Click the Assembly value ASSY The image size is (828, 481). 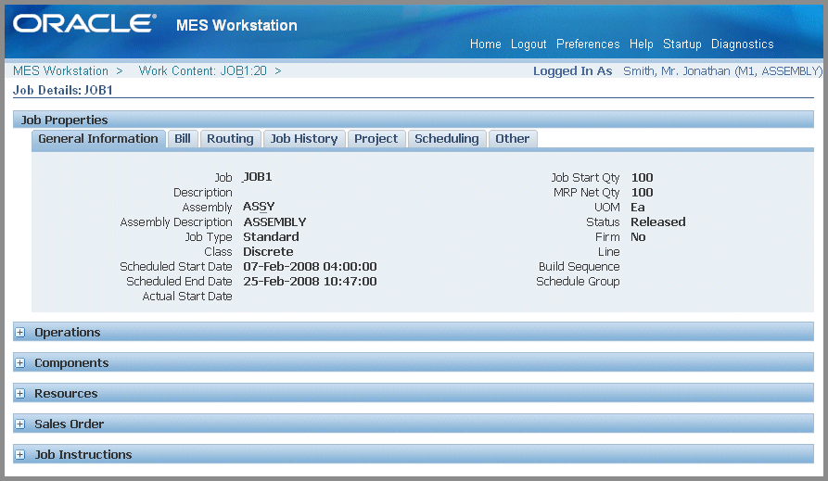tap(259, 207)
